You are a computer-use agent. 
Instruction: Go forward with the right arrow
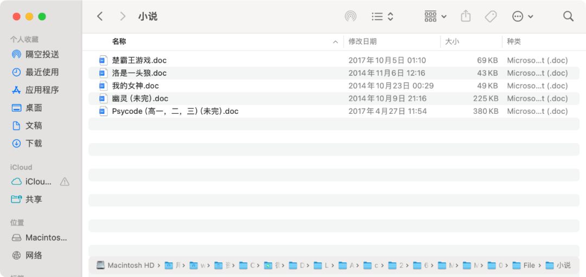[x=123, y=16]
